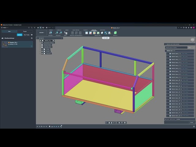Click the Upload button
Viewport: 196px width, 147px height.
(x=20, y=35)
